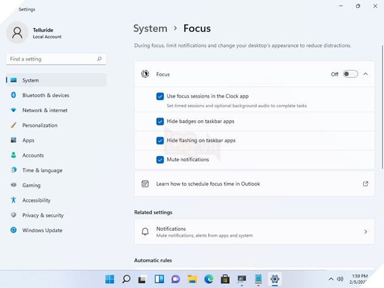Open File Explorer from taskbar
Screen dimensions: 384x288
192,279
